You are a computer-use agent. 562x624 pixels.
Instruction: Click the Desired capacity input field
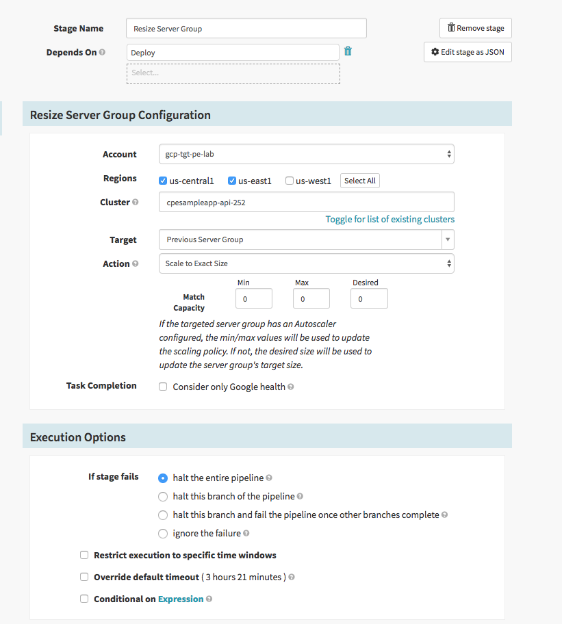pyautogui.click(x=369, y=298)
